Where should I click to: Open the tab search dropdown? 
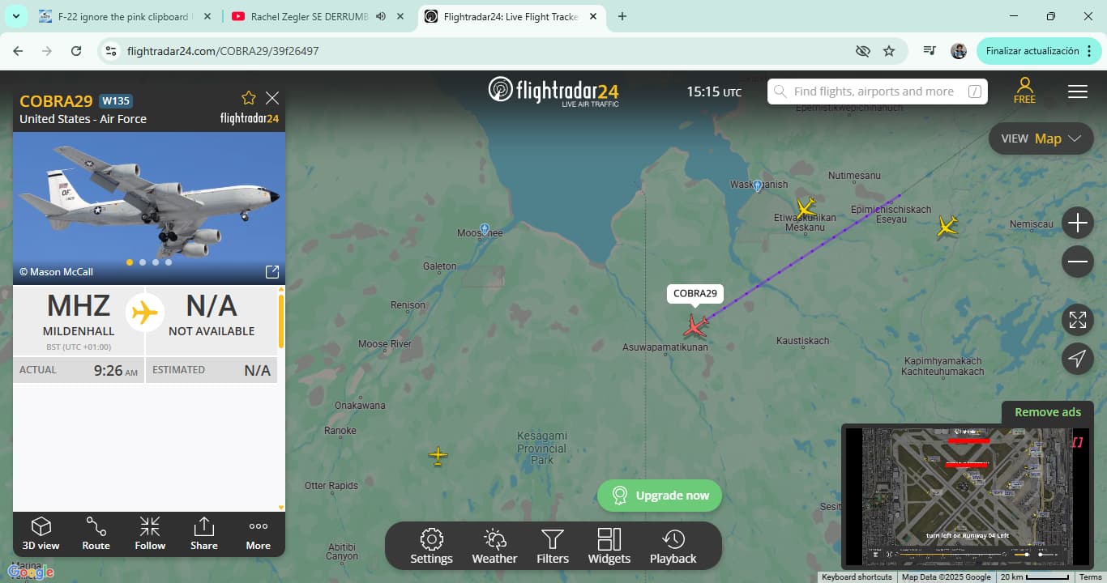coord(15,16)
